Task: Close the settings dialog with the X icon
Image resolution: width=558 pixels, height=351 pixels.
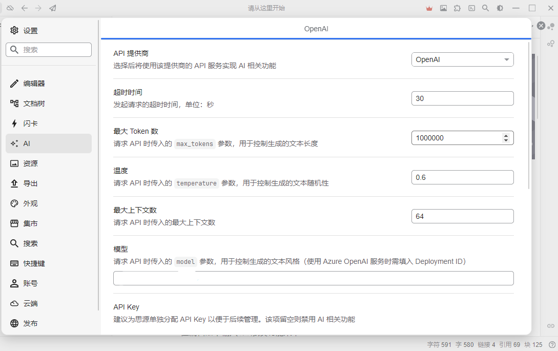Action: coord(541,26)
